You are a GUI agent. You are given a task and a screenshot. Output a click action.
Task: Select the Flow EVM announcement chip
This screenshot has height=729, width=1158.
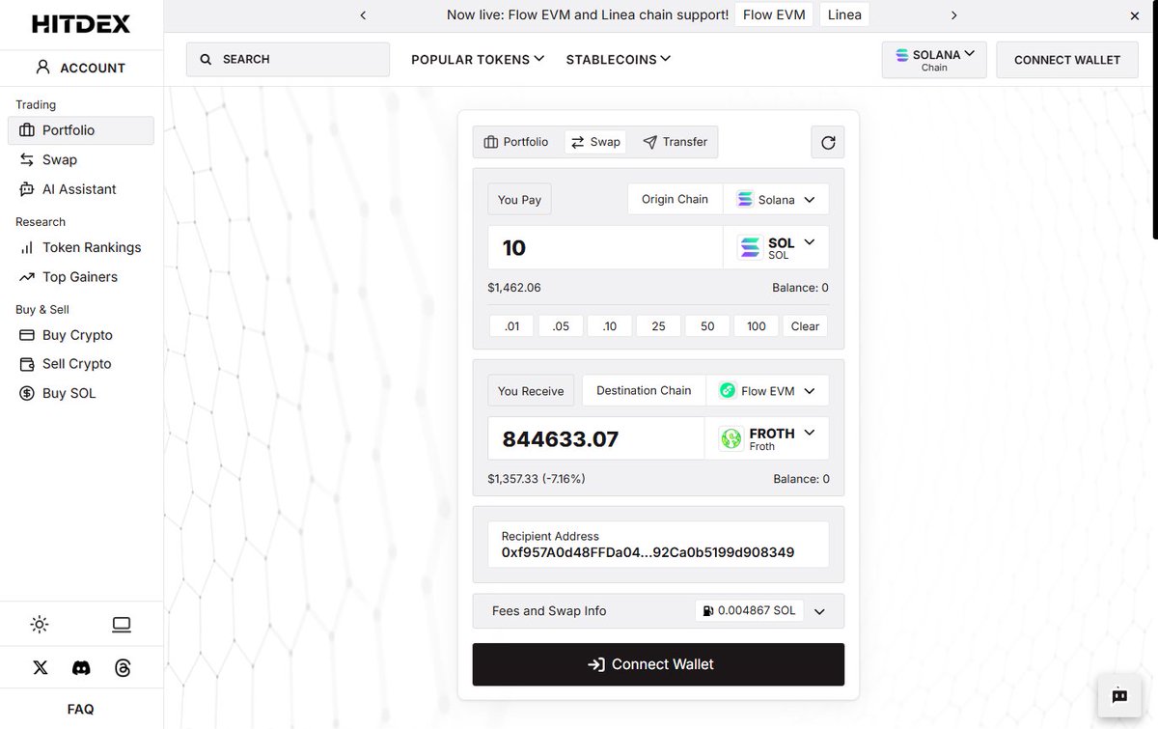coord(773,14)
